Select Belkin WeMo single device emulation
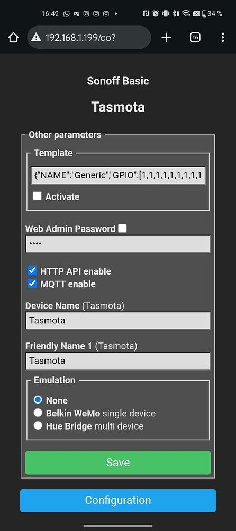This screenshot has height=531, width=236. pos(38,413)
